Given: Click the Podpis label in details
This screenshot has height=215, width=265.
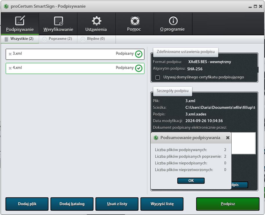Looking at the screenshot, I should 159,114.
